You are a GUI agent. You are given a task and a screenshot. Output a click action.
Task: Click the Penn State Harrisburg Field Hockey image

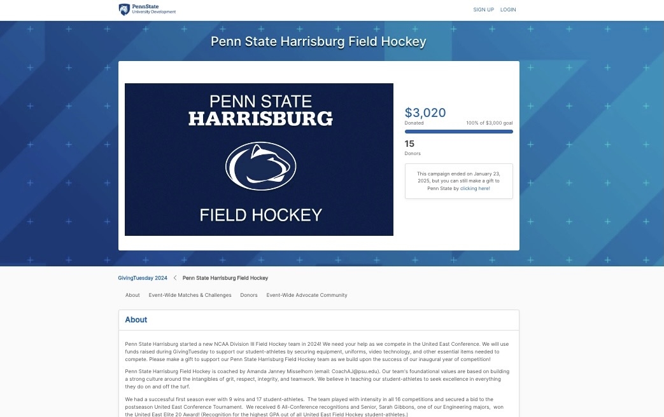tap(258, 160)
